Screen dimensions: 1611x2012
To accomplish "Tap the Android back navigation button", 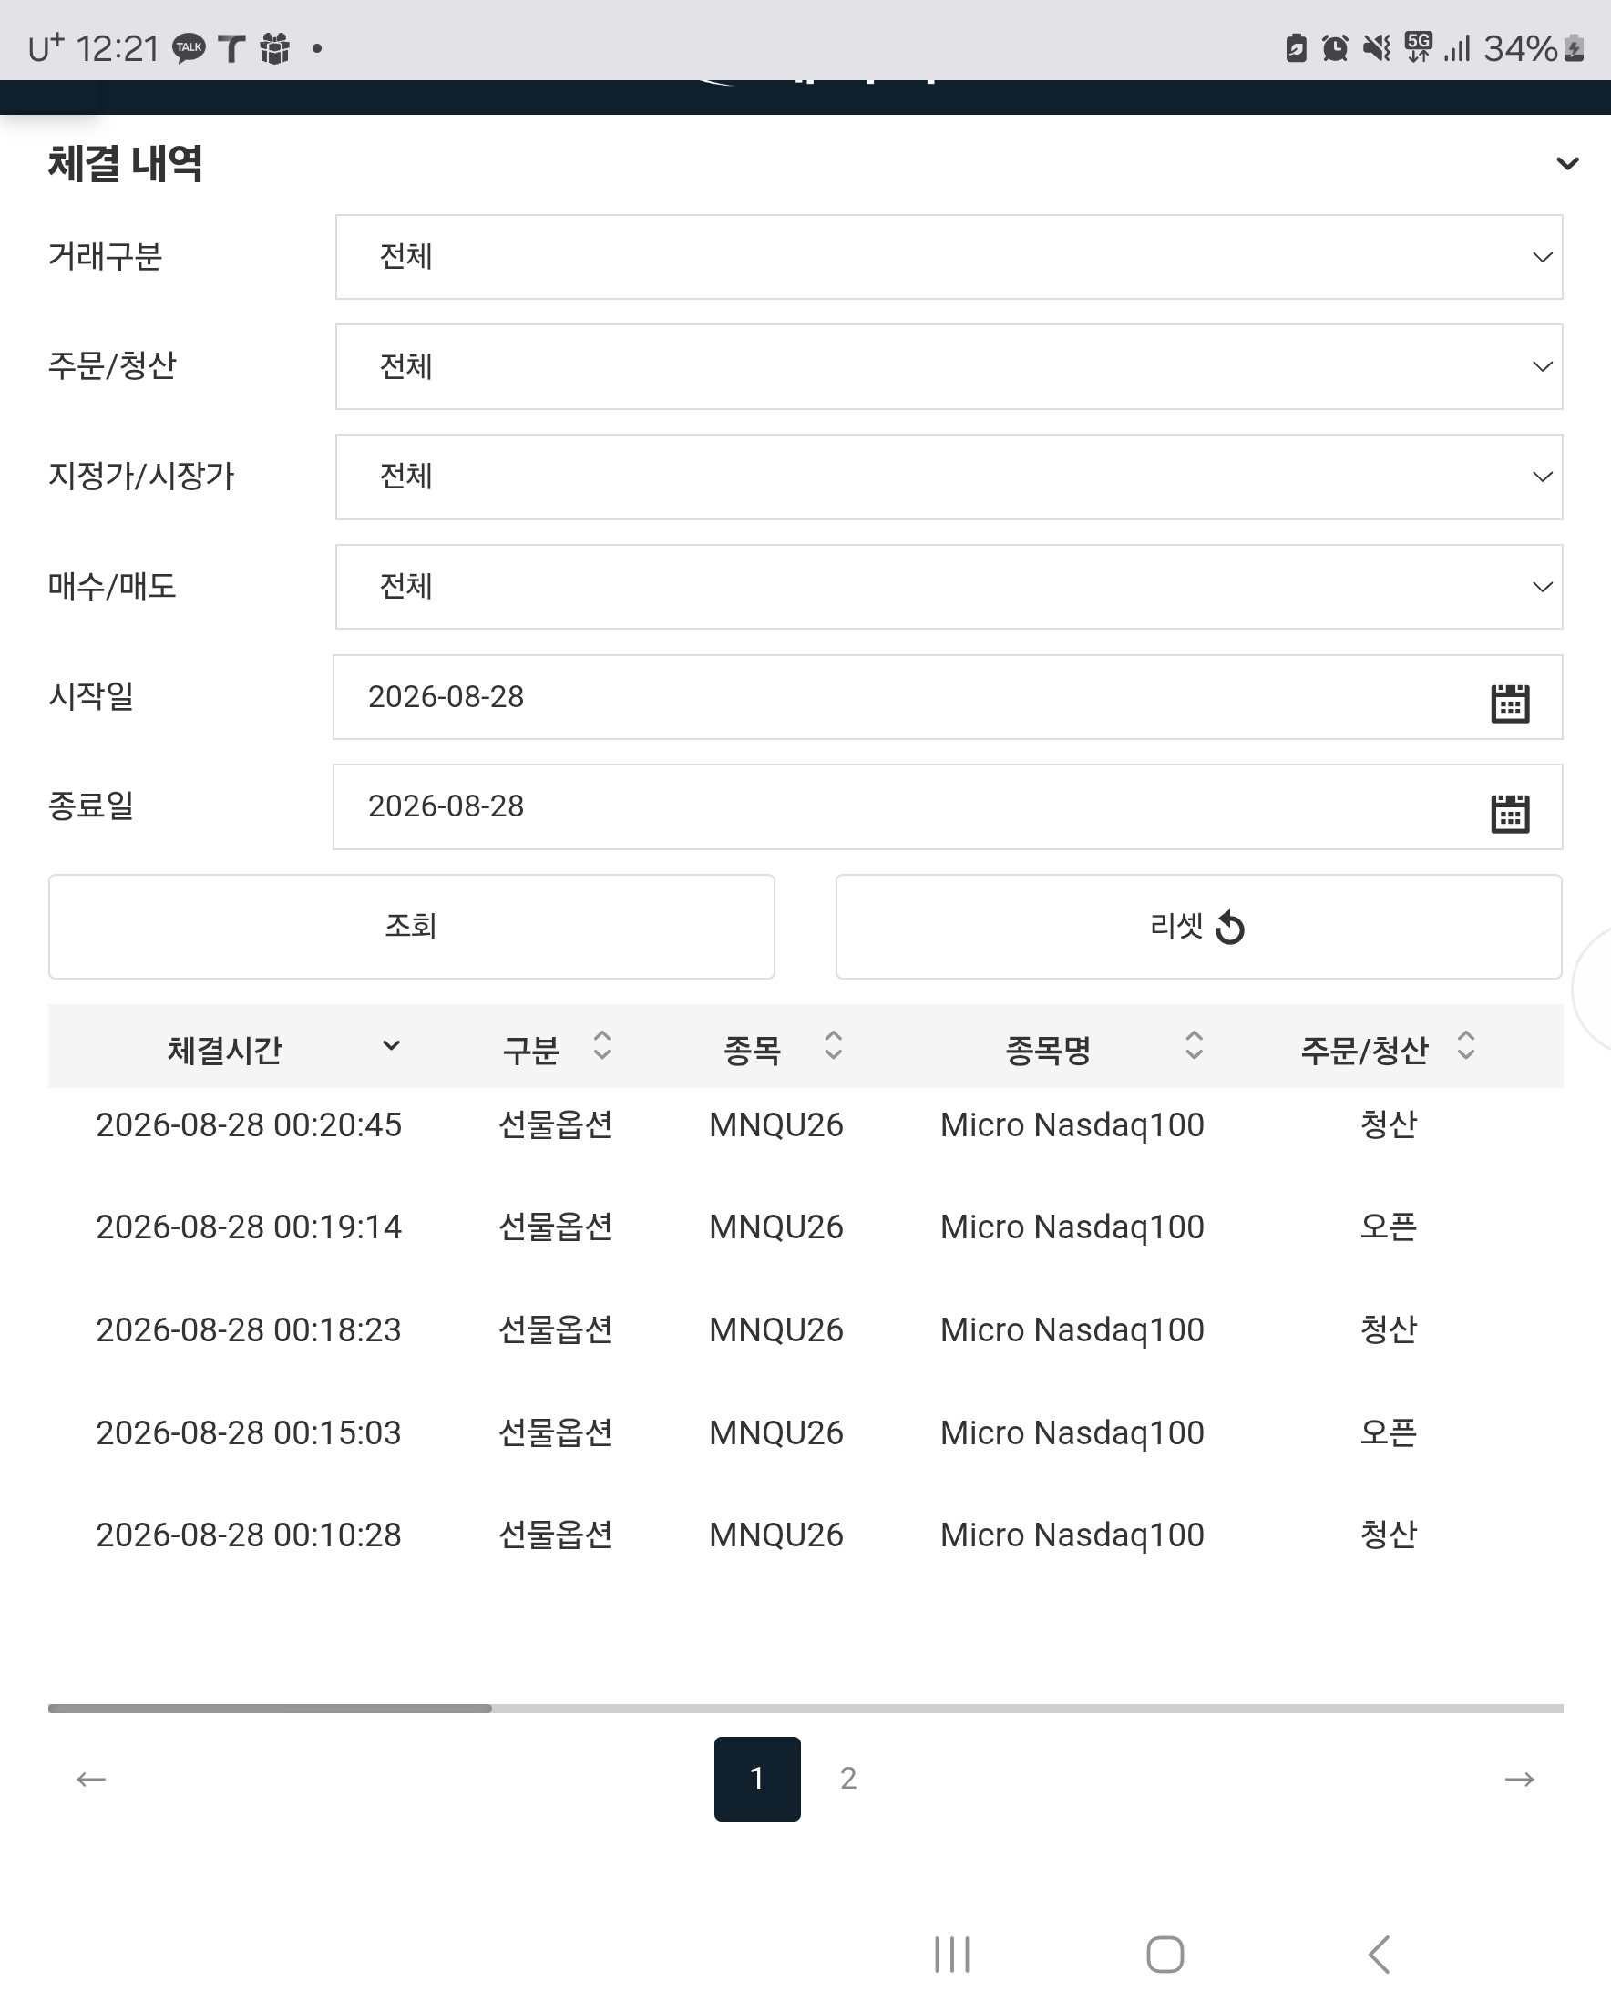I will coord(1379,1955).
